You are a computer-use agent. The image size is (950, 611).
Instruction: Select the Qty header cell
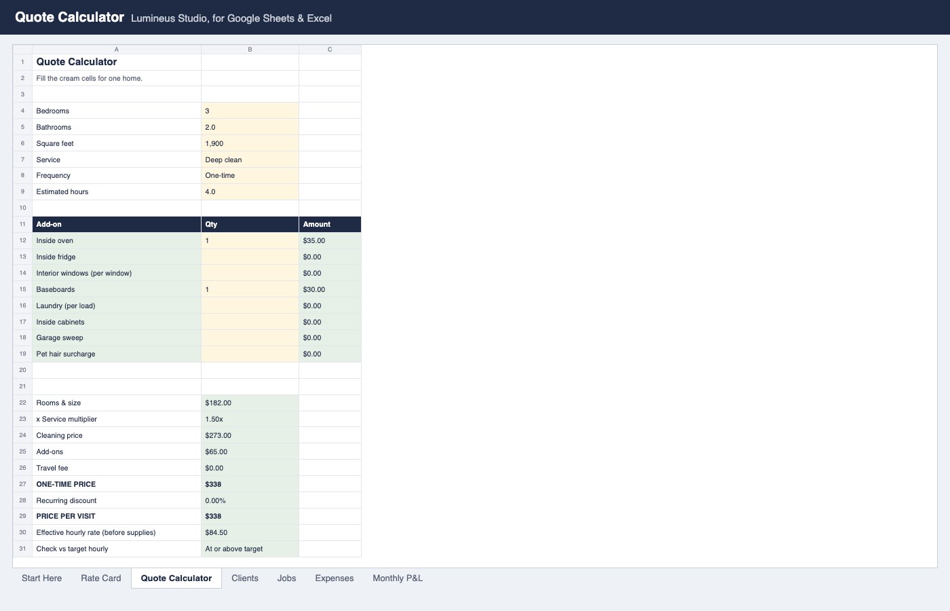click(x=250, y=224)
